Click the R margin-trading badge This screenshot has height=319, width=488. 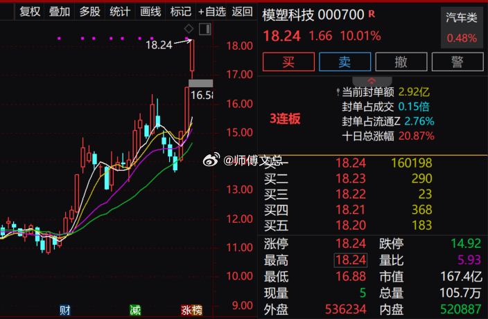372,14
